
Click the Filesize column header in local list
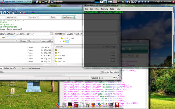click(21, 41)
